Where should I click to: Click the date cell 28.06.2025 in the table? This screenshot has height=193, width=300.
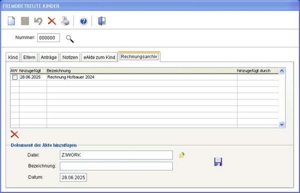[x=30, y=77]
